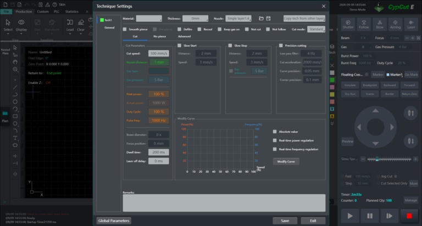Switch to the No pierce tab
Viewport: 422px width, 226px height.
pyautogui.click(x=159, y=36)
